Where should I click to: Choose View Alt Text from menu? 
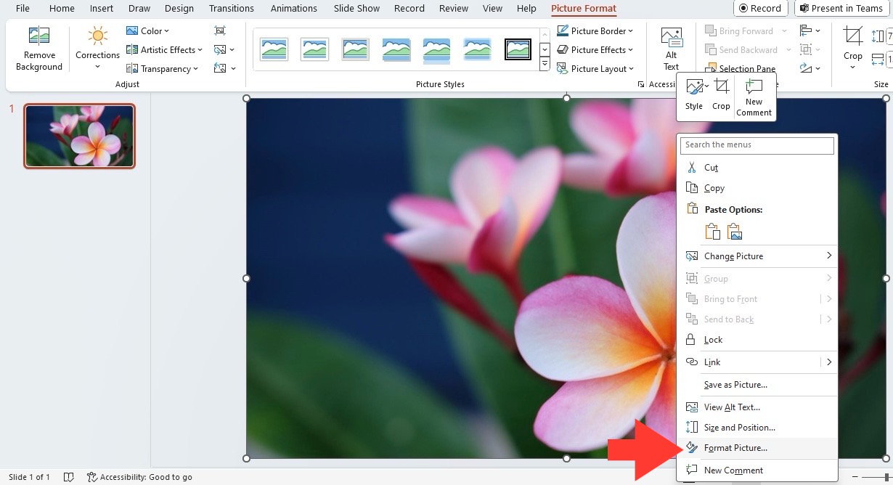click(757, 407)
